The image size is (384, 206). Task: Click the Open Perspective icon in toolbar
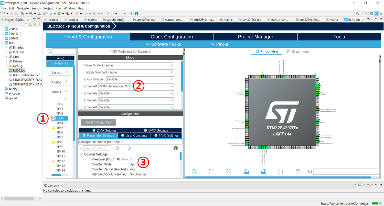(x=365, y=14)
